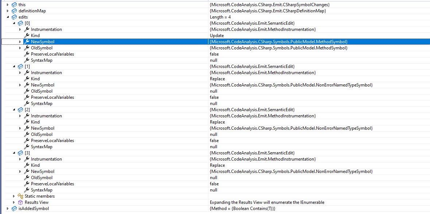Viewport: 430px width, 214px height.
Task: Select the OldSymbol row under edits[2]
Action: [42, 134]
